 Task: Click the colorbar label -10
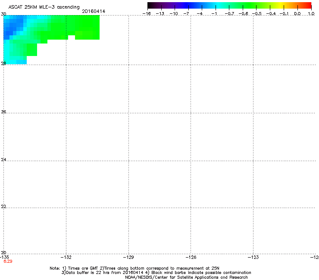click(x=174, y=14)
